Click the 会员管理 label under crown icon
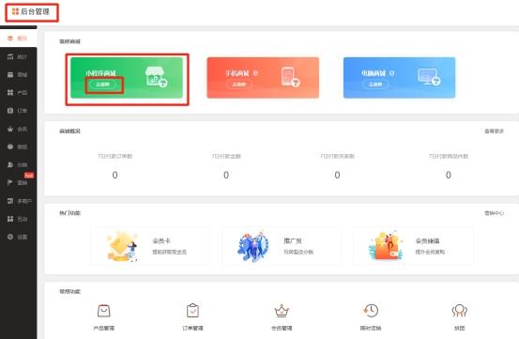The height and width of the screenshot is (339, 519). (282, 328)
